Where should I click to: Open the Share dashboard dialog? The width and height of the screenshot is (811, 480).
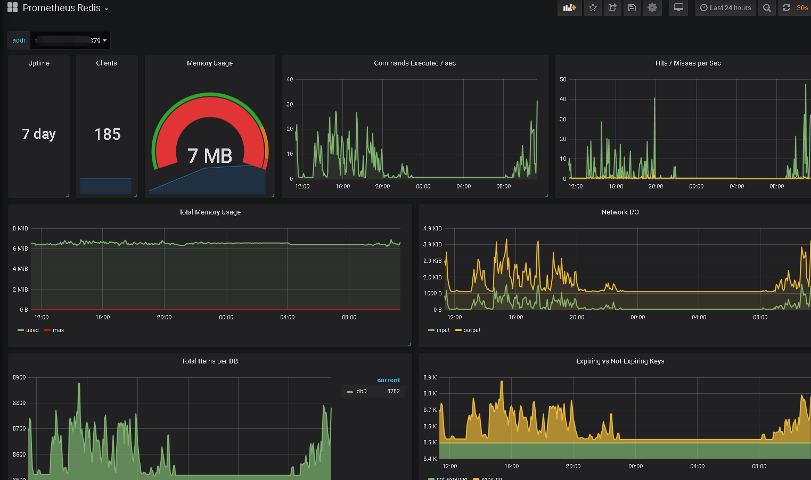(x=612, y=8)
